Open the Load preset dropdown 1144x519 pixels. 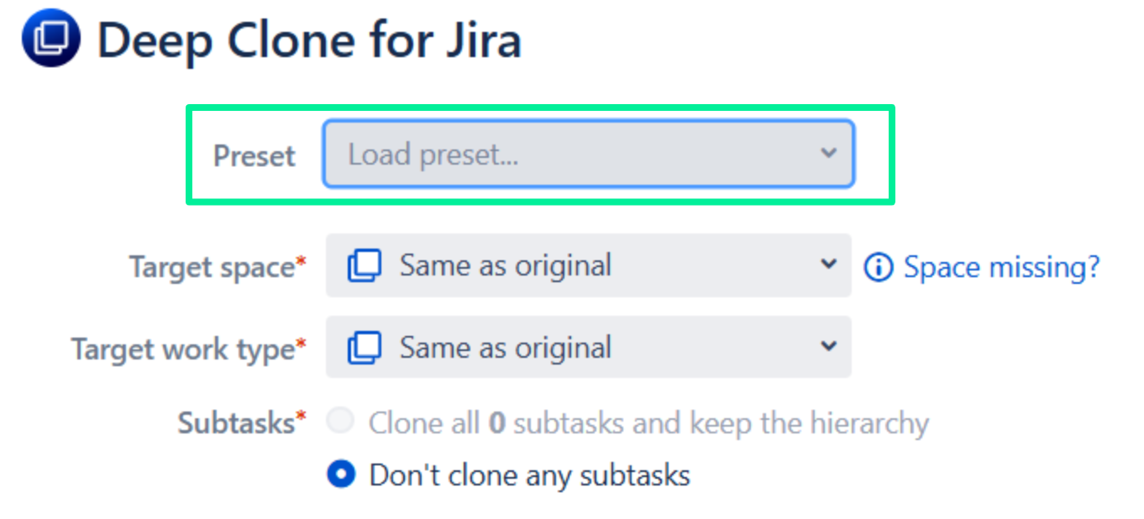[571, 155]
